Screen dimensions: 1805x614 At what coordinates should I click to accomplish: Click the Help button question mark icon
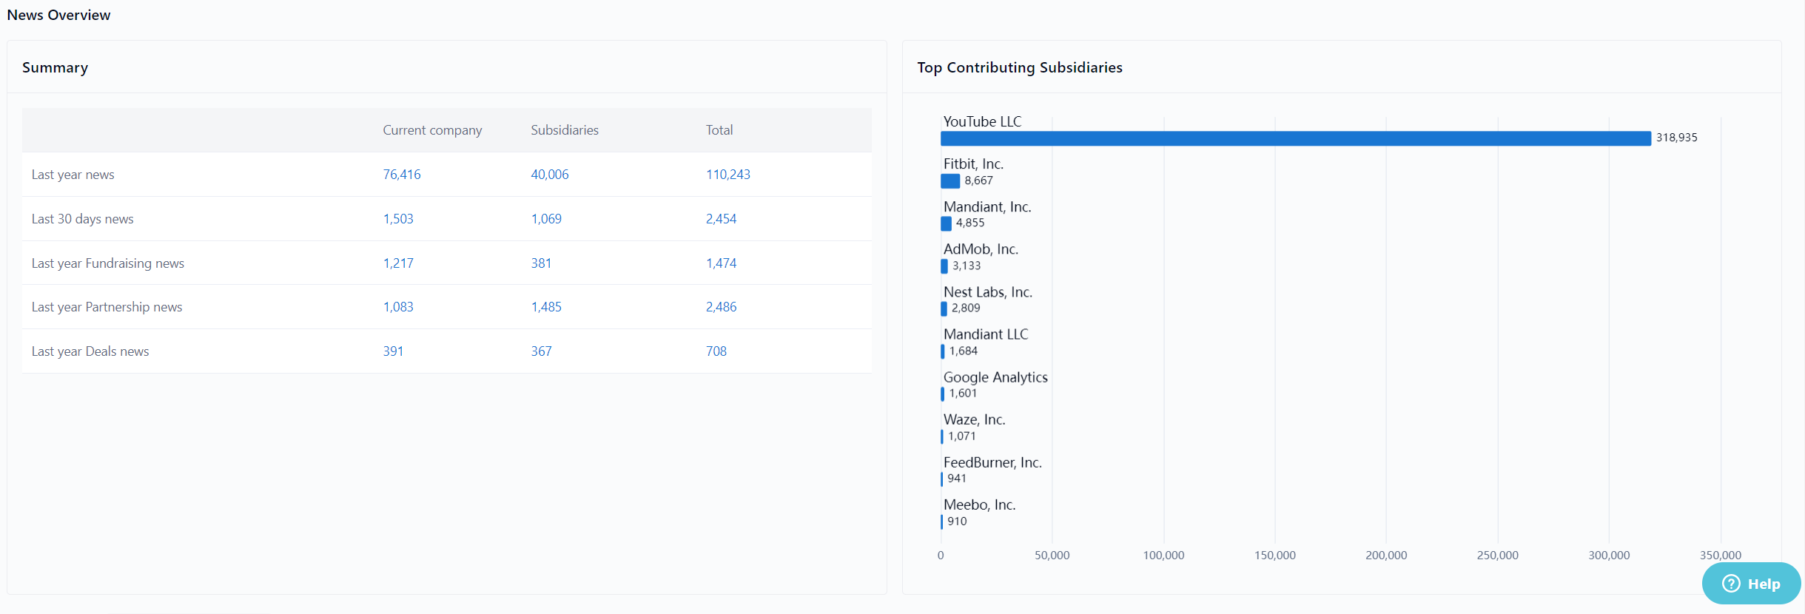pos(1731,584)
